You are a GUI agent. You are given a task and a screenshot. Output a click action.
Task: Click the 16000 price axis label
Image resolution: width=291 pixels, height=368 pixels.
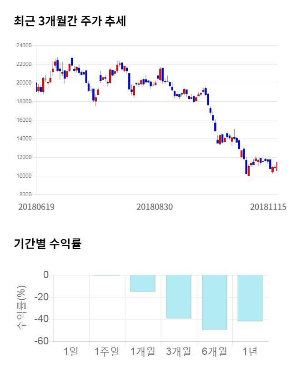(x=24, y=120)
